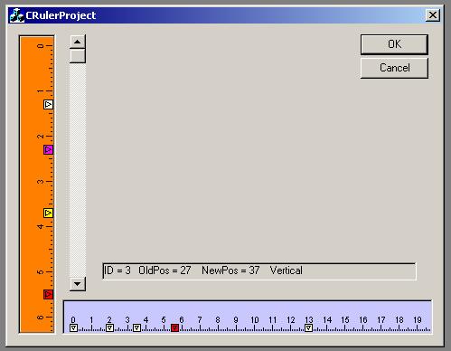Click the number 16 on the horizontal ruler
451x351 pixels.
(x=363, y=319)
